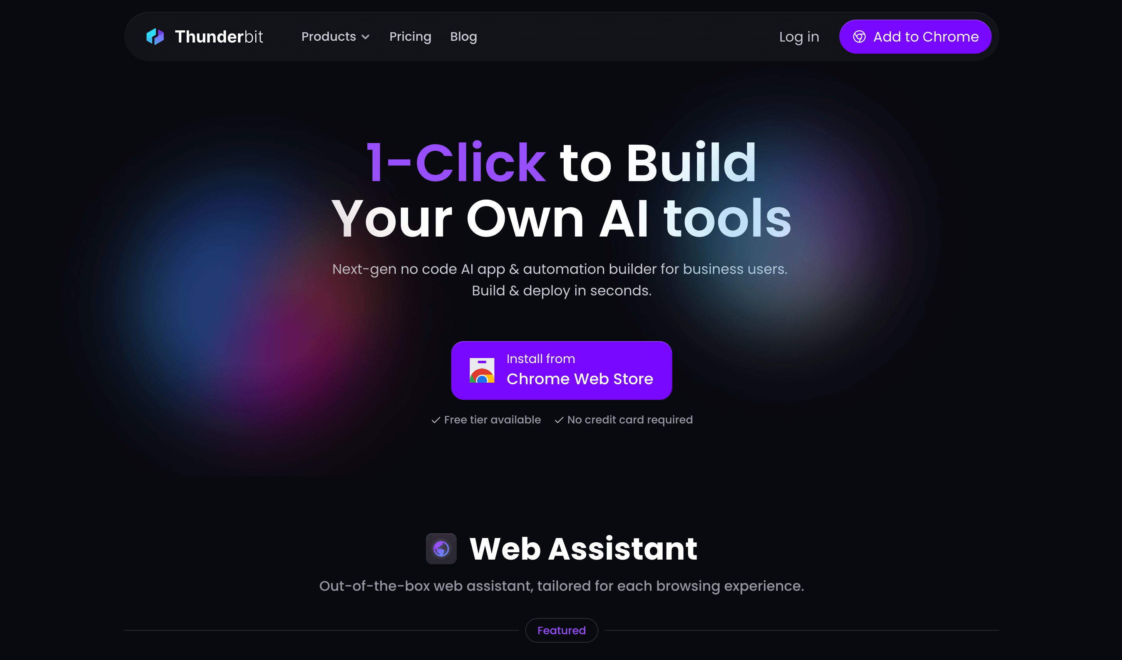Install from Chrome Web Store
Image resolution: width=1122 pixels, height=660 pixels.
(561, 370)
